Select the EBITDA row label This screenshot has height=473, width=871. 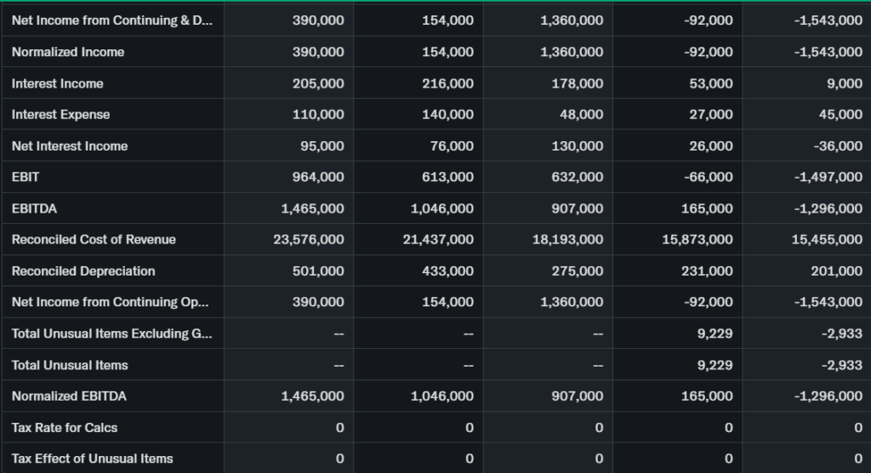(34, 208)
